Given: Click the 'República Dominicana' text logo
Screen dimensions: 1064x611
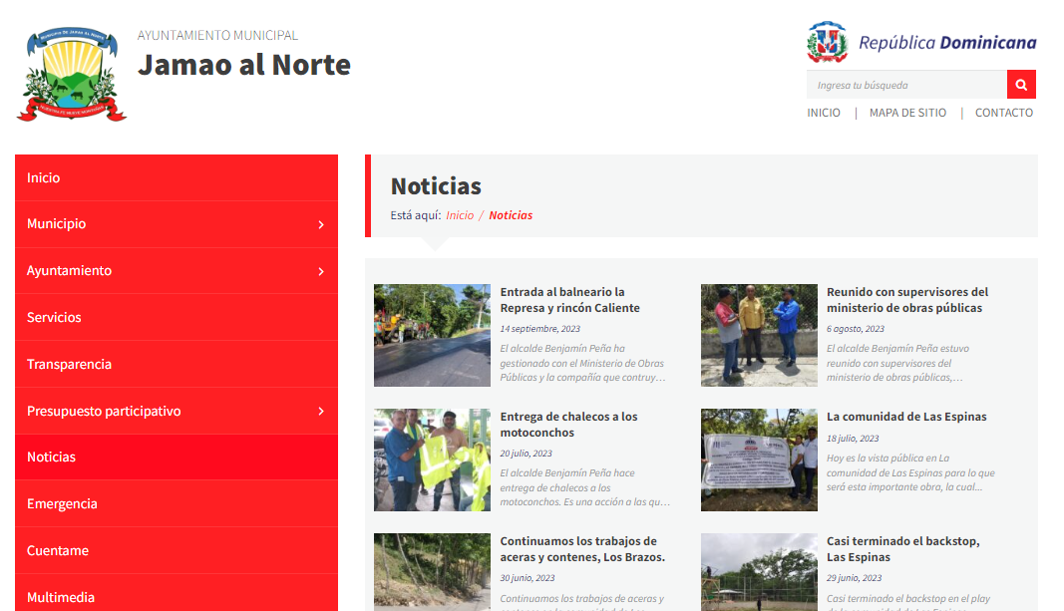Looking at the screenshot, I should [x=947, y=43].
